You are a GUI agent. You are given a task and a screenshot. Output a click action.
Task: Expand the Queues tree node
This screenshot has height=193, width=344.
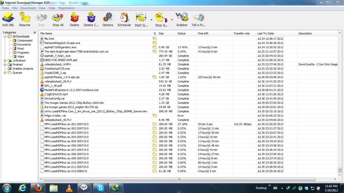click(5, 73)
